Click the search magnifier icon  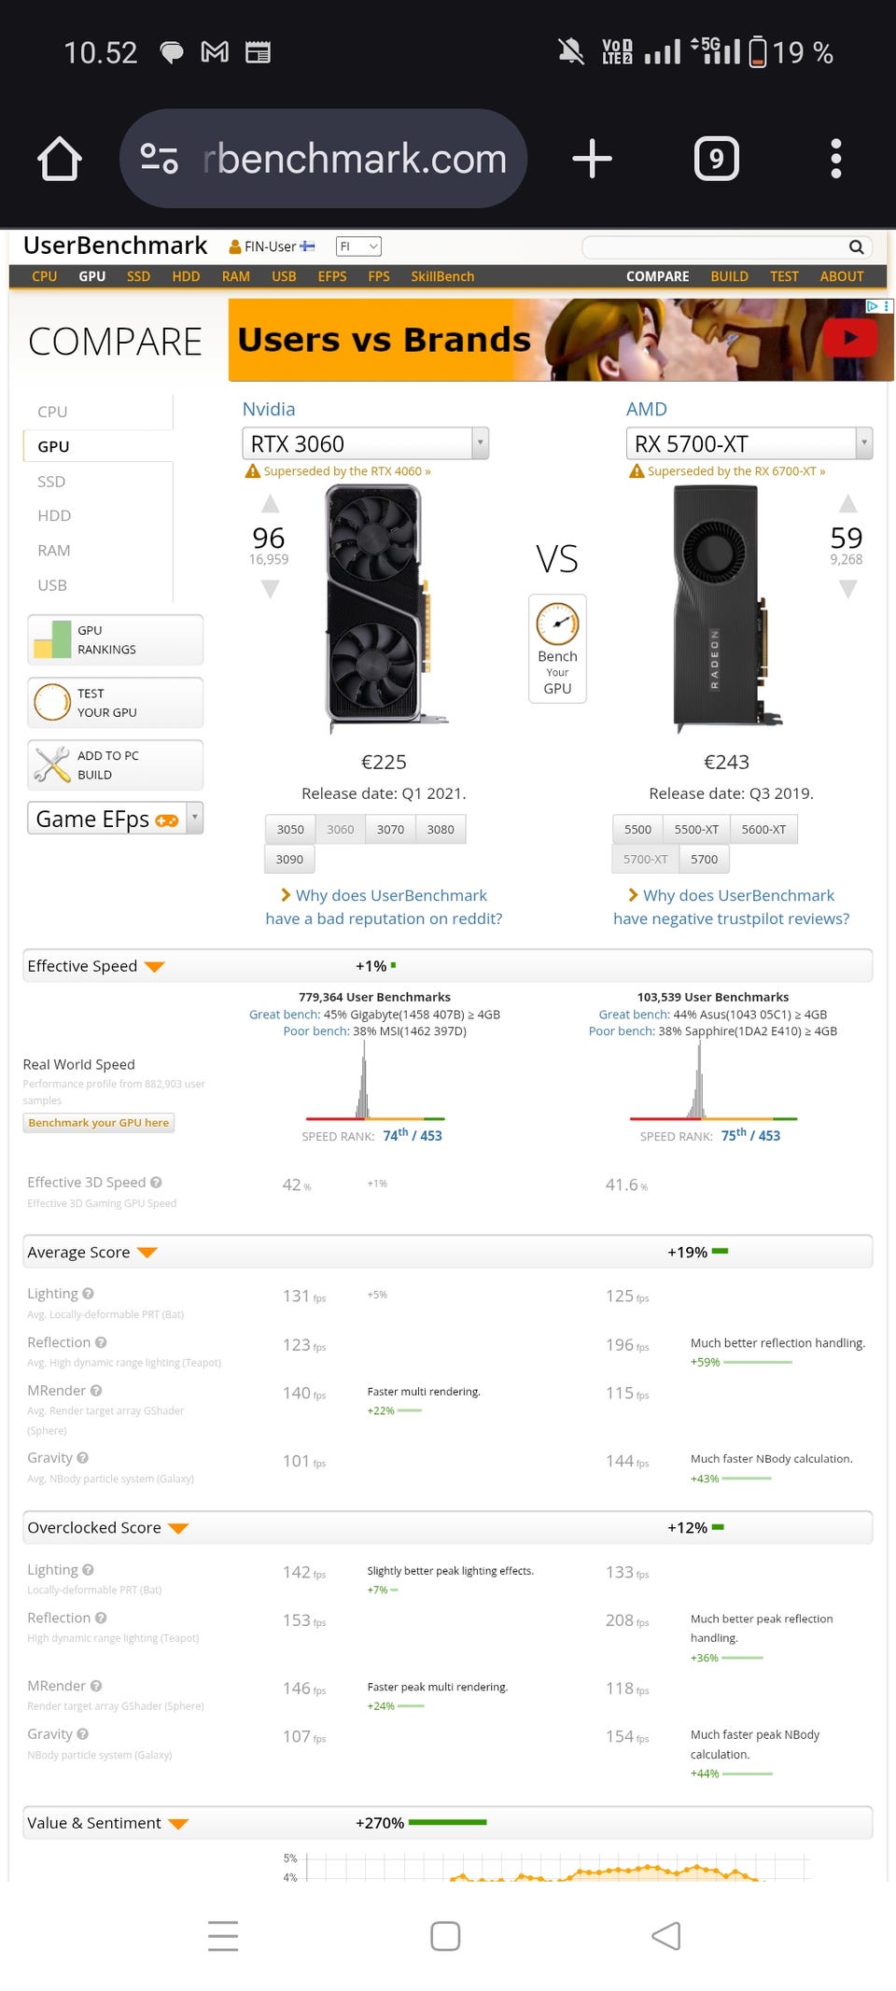point(856,247)
